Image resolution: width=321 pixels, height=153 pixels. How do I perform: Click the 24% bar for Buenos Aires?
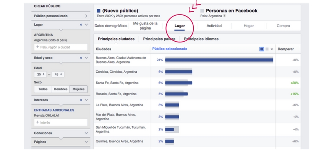pos(219,60)
